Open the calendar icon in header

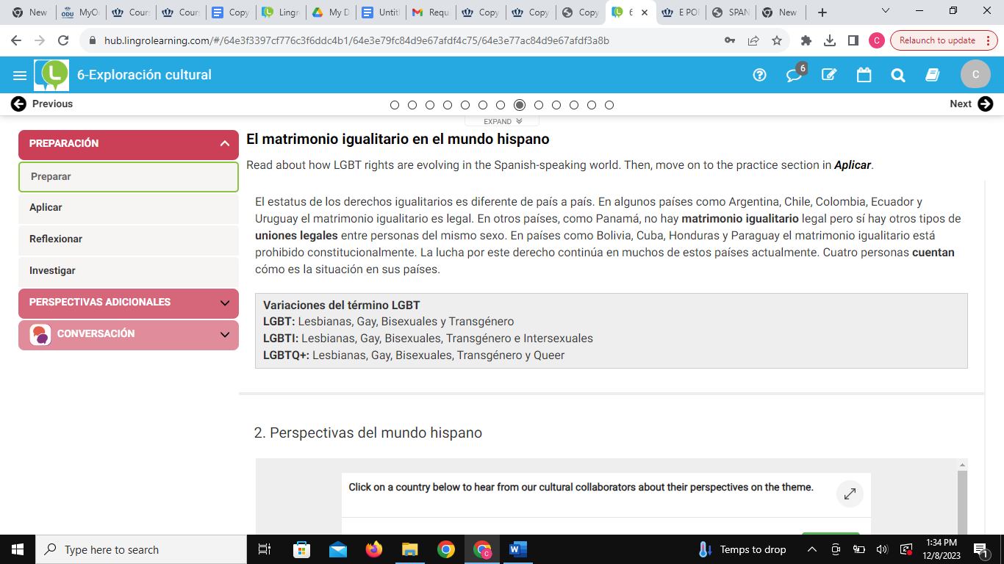(864, 75)
